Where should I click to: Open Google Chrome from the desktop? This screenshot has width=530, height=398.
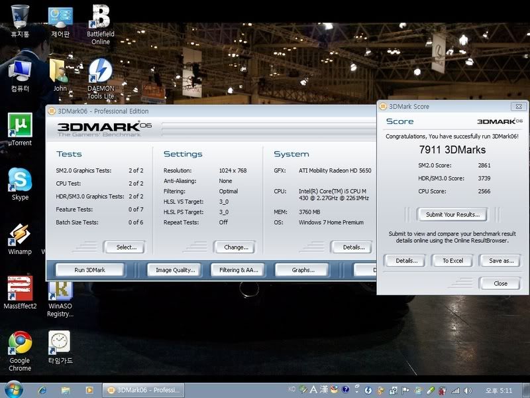[20, 343]
